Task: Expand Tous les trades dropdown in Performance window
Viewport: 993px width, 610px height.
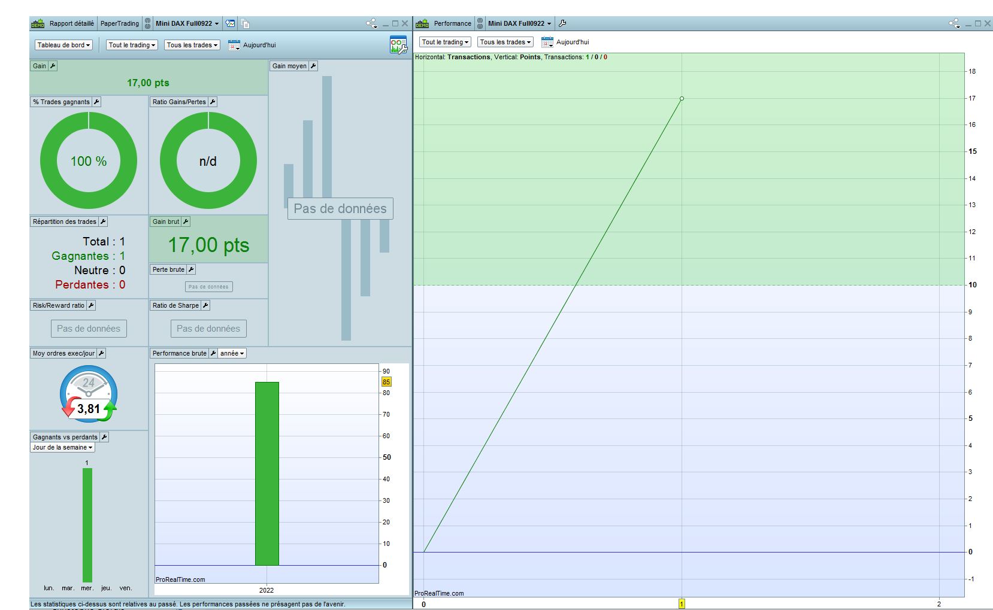Action: [x=505, y=42]
